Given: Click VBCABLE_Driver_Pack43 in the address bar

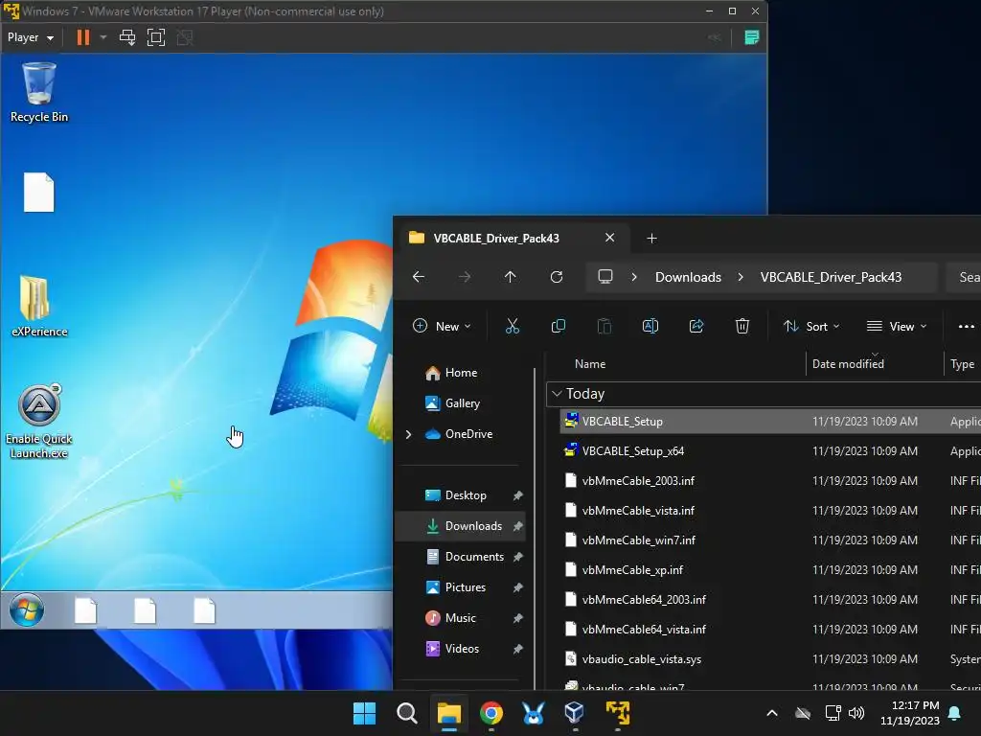Looking at the screenshot, I should [x=831, y=277].
